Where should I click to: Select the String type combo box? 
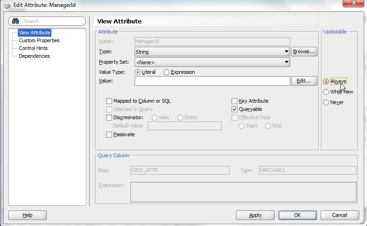pos(212,51)
